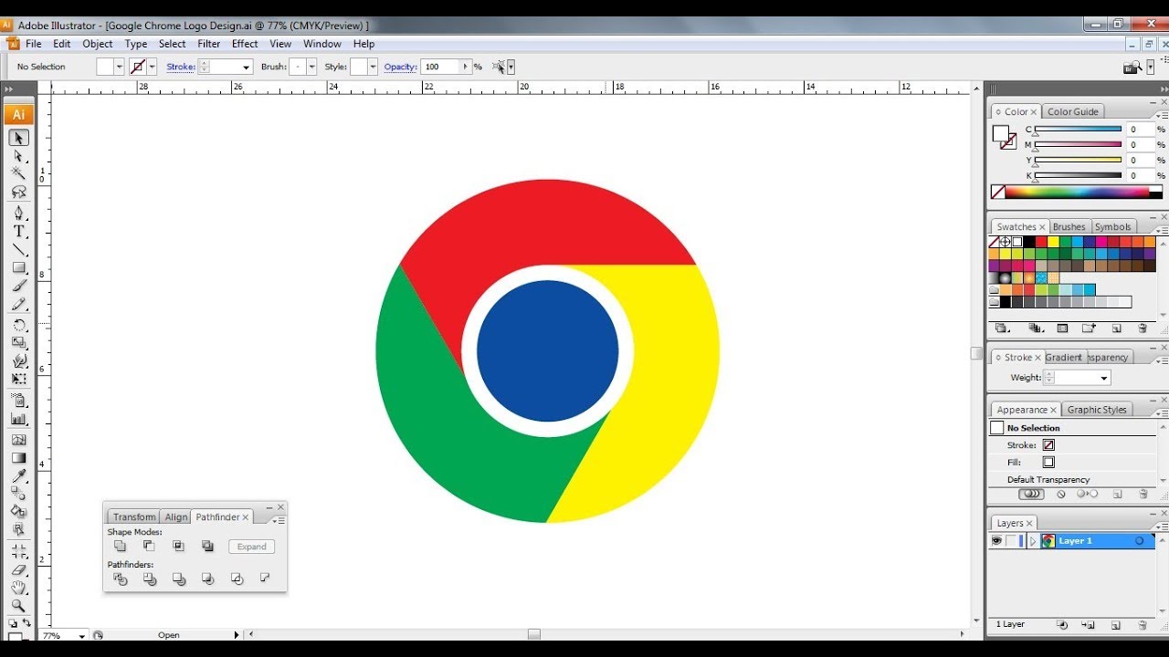This screenshot has height=657, width=1169.
Task: Switch to the Brushes tab
Action: (1069, 227)
